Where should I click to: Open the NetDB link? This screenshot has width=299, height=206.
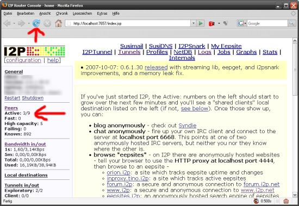183,52
